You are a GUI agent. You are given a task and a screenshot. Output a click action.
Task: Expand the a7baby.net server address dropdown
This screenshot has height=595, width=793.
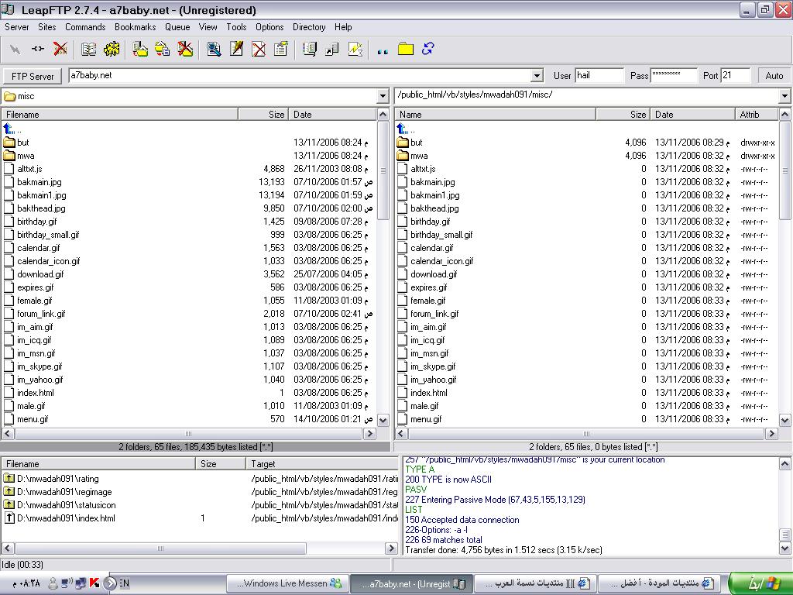click(537, 76)
